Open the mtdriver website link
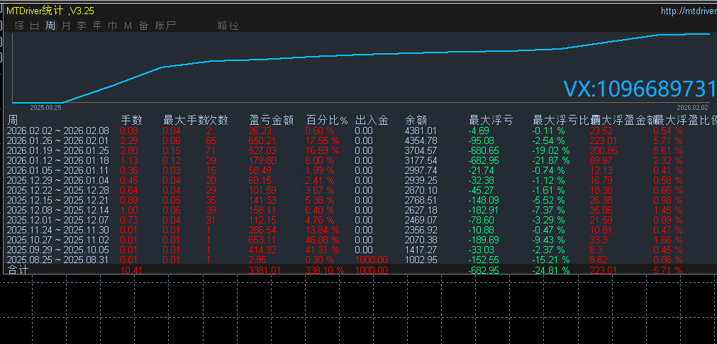717x344 pixels. pos(687,11)
